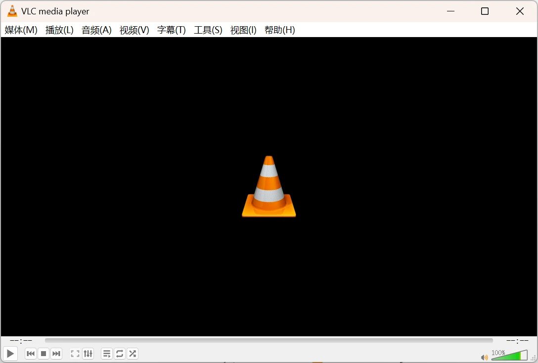The height and width of the screenshot is (363, 538).
Task: Toggle fullscreen video mode
Action: click(x=75, y=354)
